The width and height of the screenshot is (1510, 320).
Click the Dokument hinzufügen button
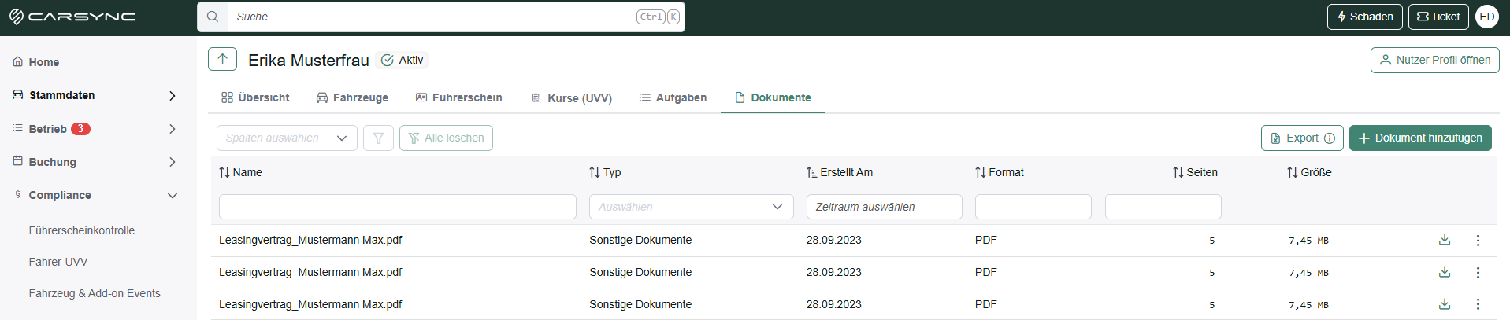tap(1420, 138)
